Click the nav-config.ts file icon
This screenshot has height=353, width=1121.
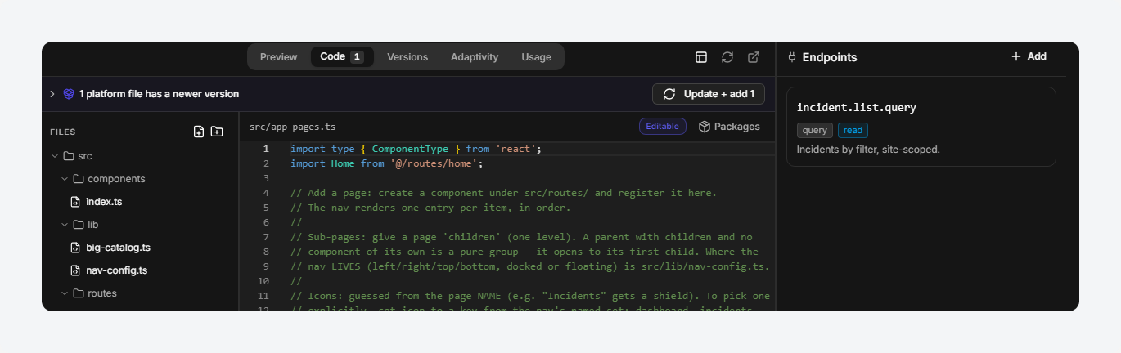click(x=75, y=270)
